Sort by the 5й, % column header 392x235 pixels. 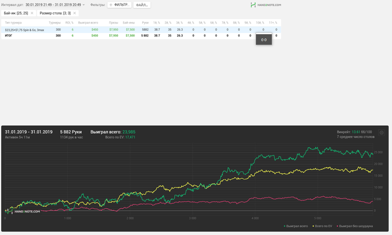point(202,22)
